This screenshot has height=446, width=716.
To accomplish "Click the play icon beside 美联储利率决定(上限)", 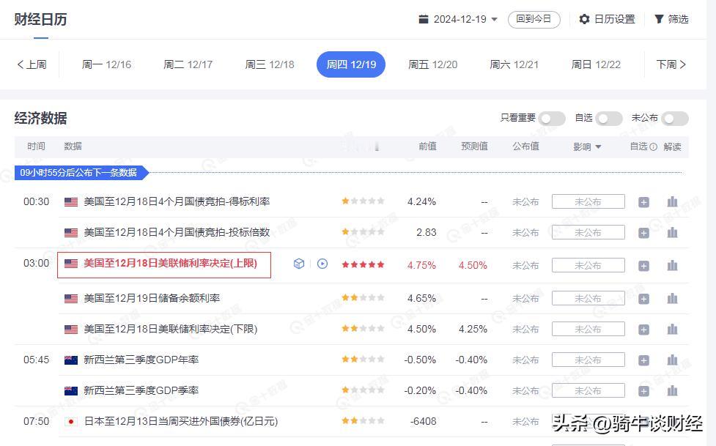I will (322, 264).
